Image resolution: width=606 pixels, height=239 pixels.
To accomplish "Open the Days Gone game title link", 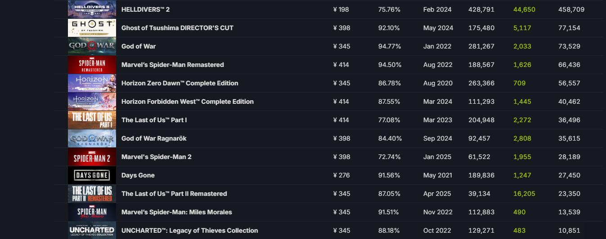I will pyautogui.click(x=138, y=175).
